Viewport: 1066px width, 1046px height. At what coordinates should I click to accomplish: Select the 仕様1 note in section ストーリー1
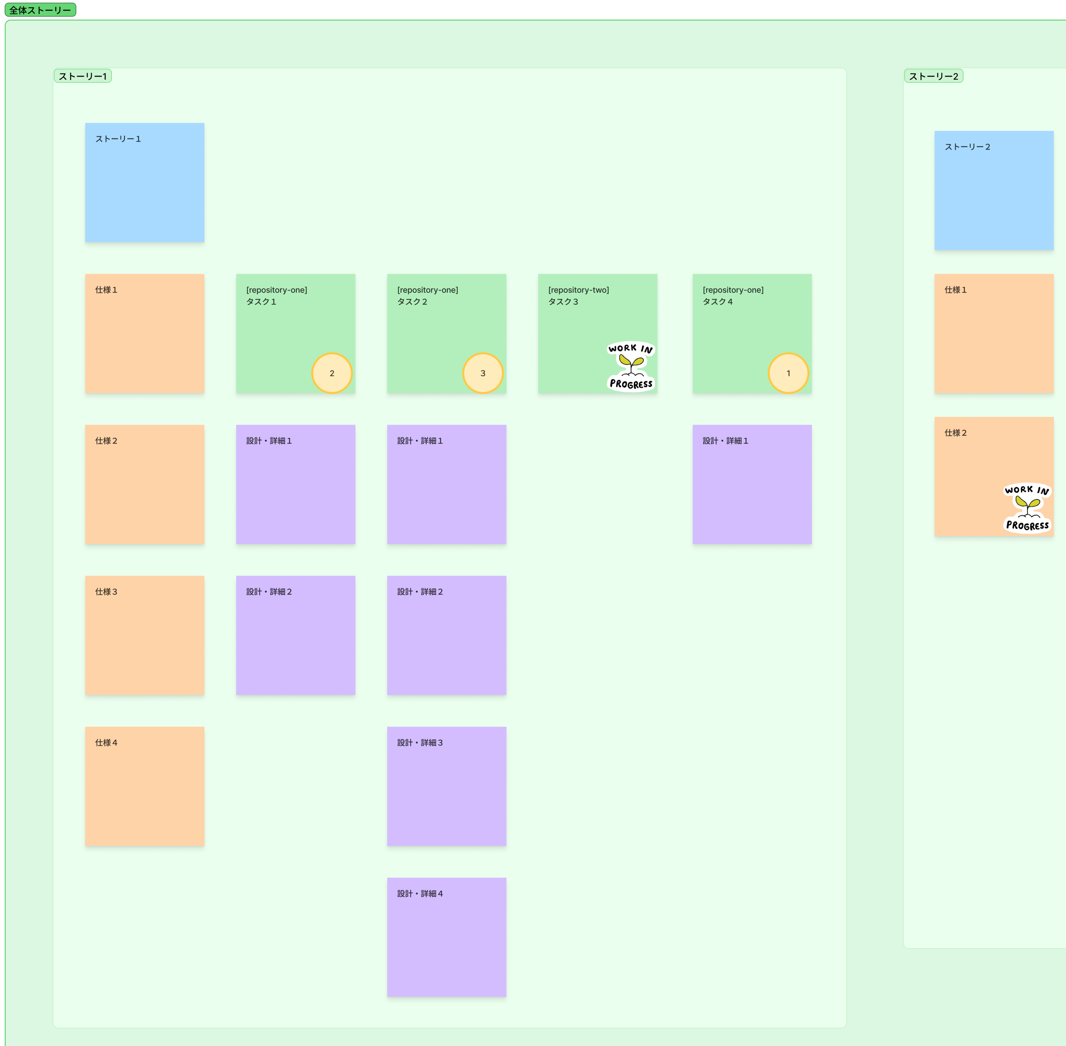click(x=145, y=334)
